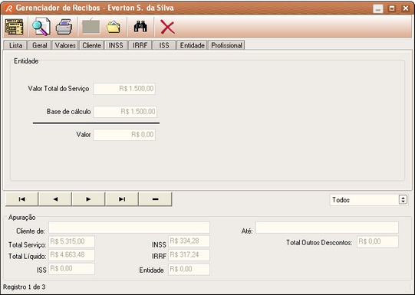Minimize the Gerenciador de Recibos window
The width and height of the screenshot is (415, 295).
pyautogui.click(x=378, y=8)
